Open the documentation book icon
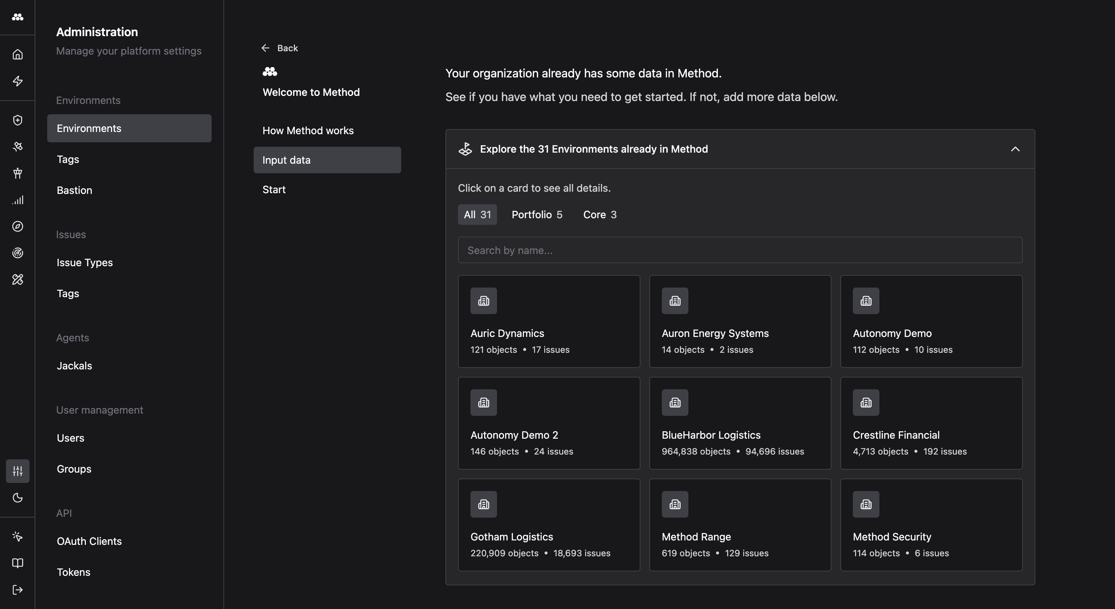Screen dimensions: 1115x609 click(x=17, y=563)
